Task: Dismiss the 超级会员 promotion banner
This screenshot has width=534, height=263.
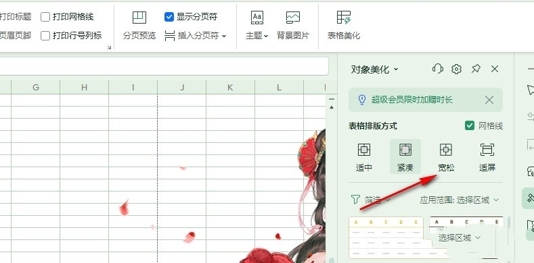Action: click(x=489, y=100)
